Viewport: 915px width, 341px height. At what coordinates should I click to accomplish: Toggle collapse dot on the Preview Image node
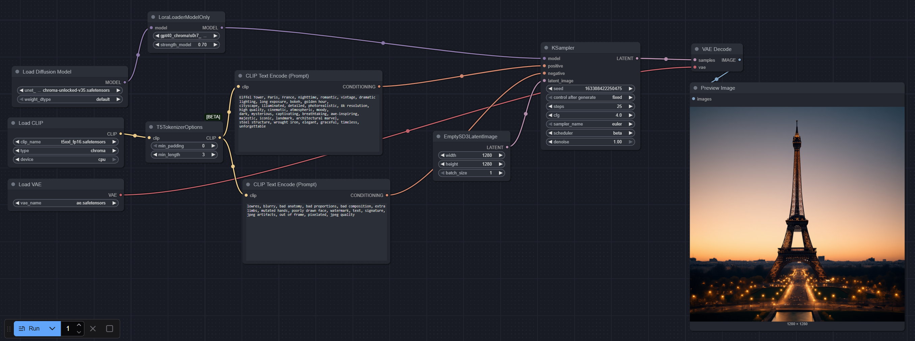click(x=695, y=88)
